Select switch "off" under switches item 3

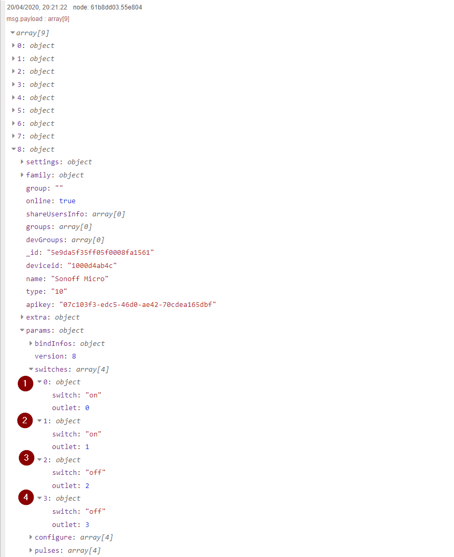click(96, 512)
